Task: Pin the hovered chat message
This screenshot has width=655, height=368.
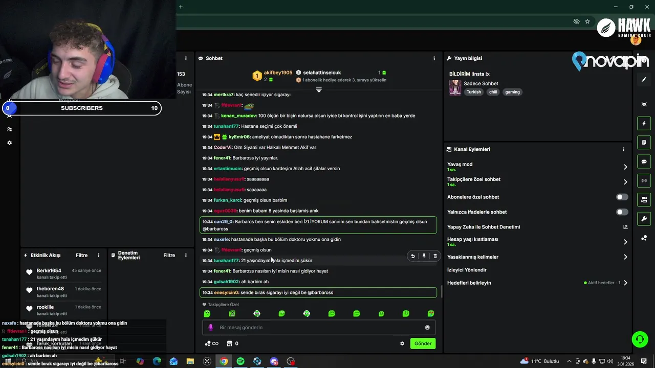Action: (424, 256)
